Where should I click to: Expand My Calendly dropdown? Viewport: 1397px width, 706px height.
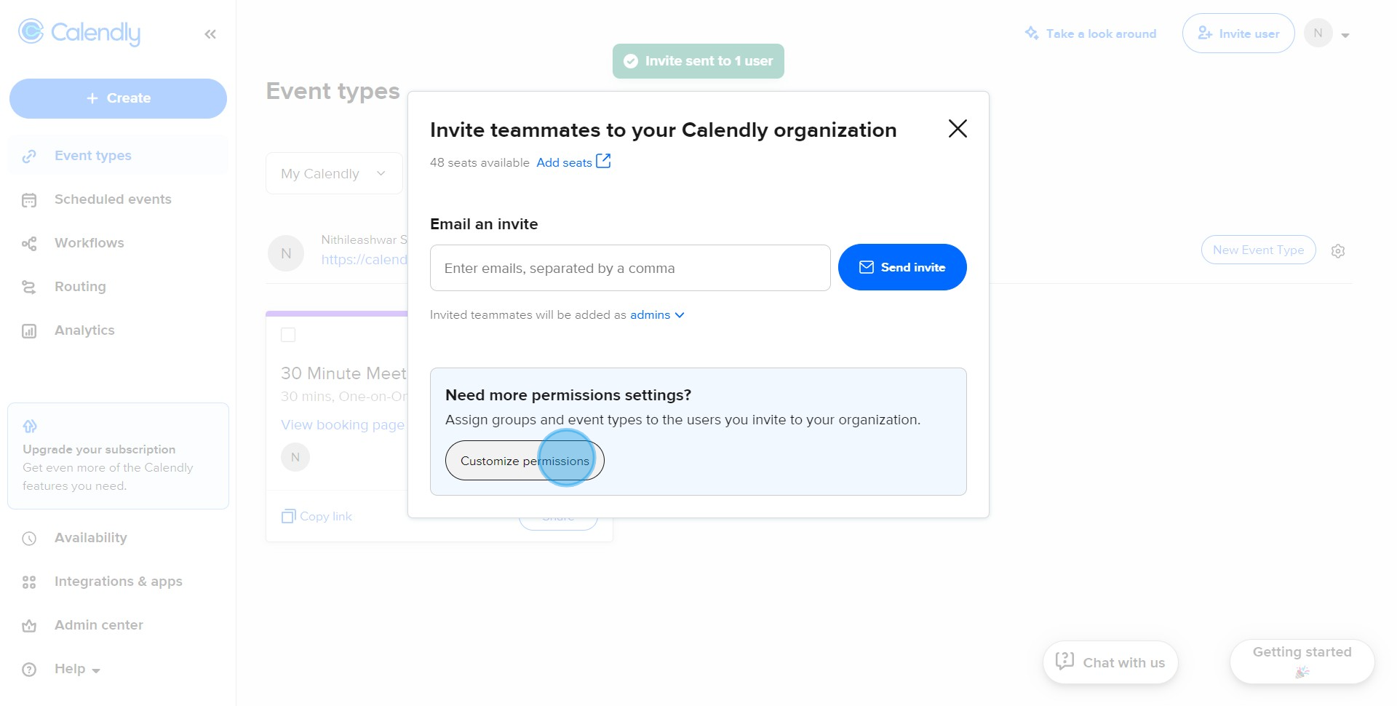[x=334, y=173]
